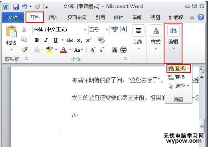Open the 选择 (Select) submenu
This screenshot has width=208, height=147.
click(178, 86)
